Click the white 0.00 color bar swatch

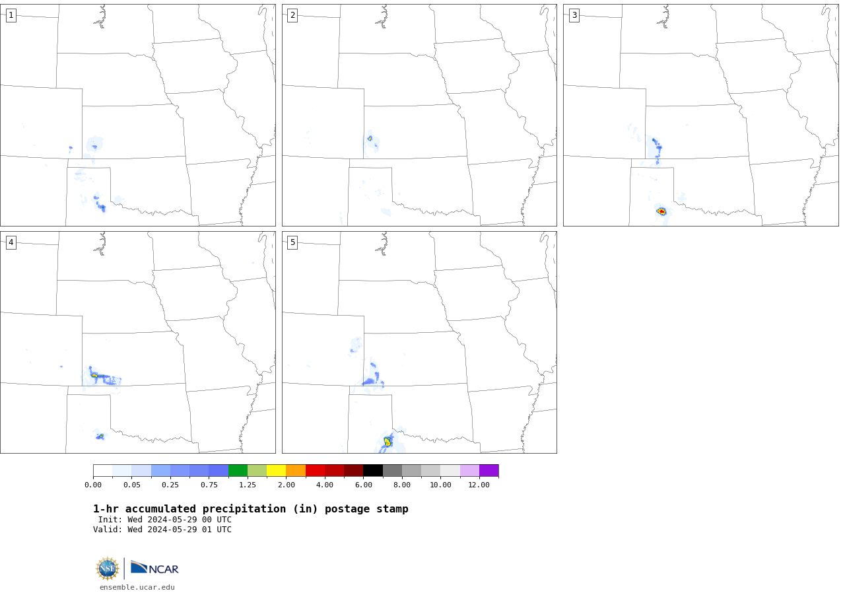tap(103, 470)
